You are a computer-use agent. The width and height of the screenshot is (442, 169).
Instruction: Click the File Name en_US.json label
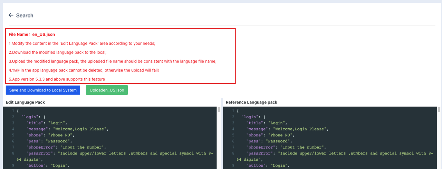[x=32, y=34]
